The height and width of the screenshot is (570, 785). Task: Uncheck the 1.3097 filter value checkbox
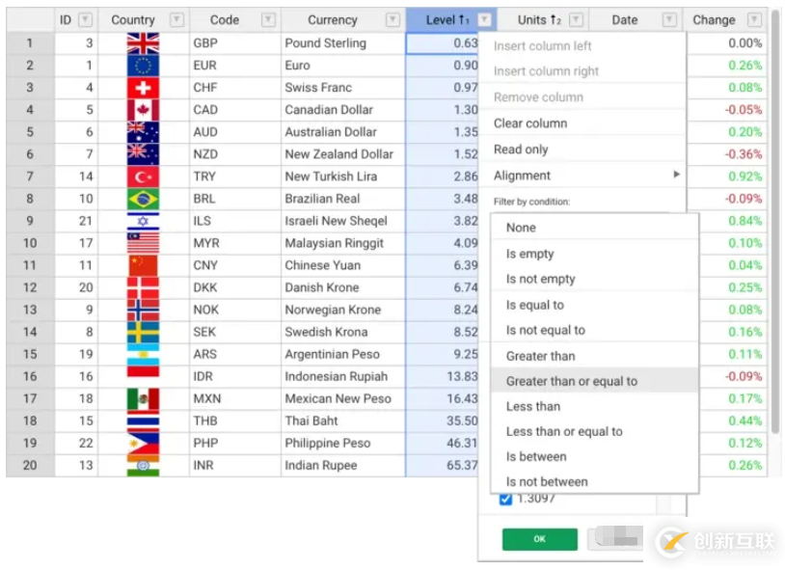pos(505,499)
